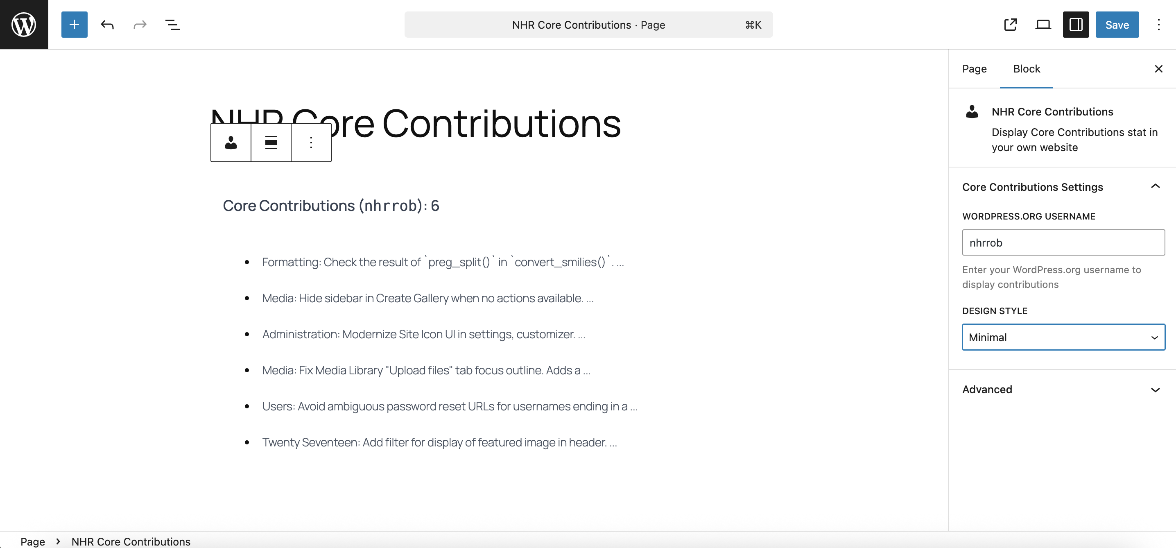
Task: Click the Administration: Modernize Site Icon UI item
Action: coord(424,334)
